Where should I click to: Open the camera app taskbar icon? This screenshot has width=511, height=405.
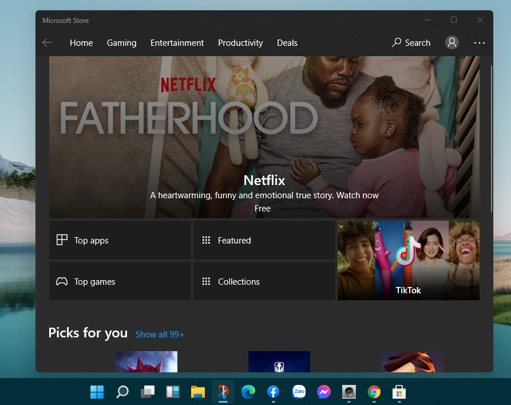(x=348, y=392)
